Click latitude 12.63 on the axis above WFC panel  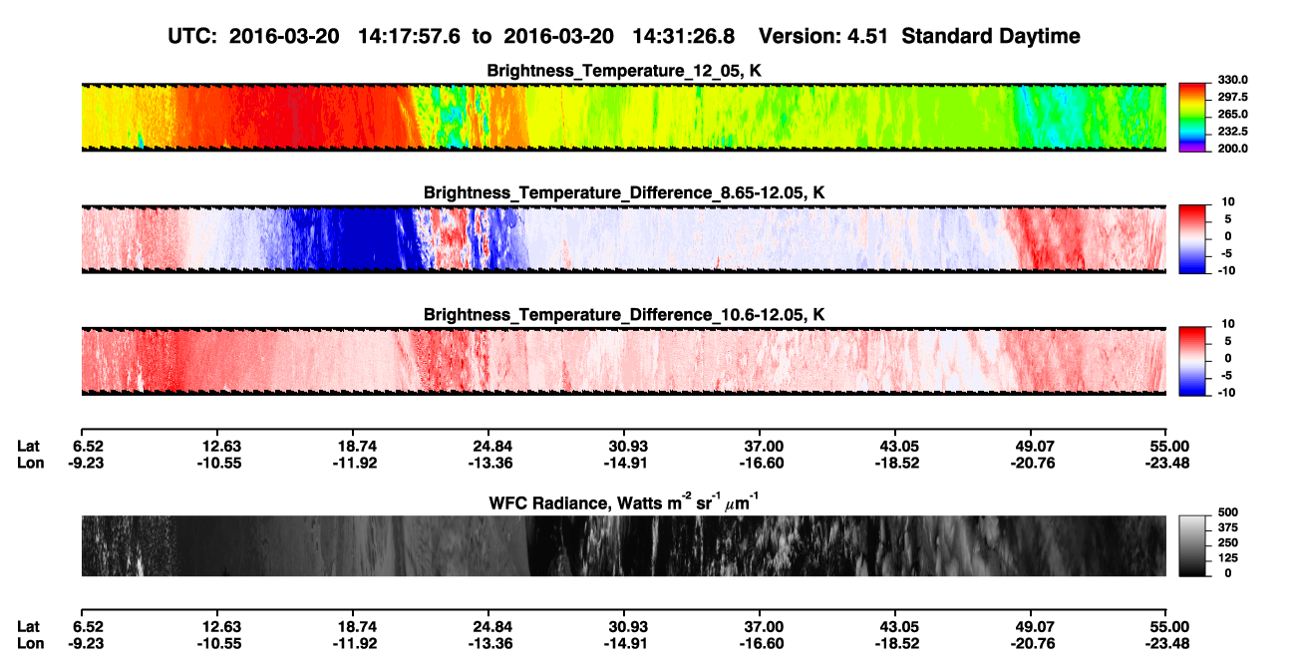pos(221,447)
